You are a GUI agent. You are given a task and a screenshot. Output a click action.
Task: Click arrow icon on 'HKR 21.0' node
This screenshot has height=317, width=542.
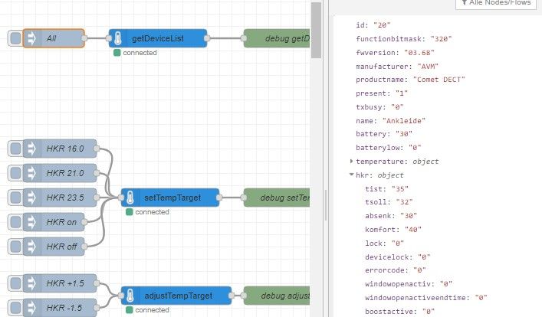31,173
